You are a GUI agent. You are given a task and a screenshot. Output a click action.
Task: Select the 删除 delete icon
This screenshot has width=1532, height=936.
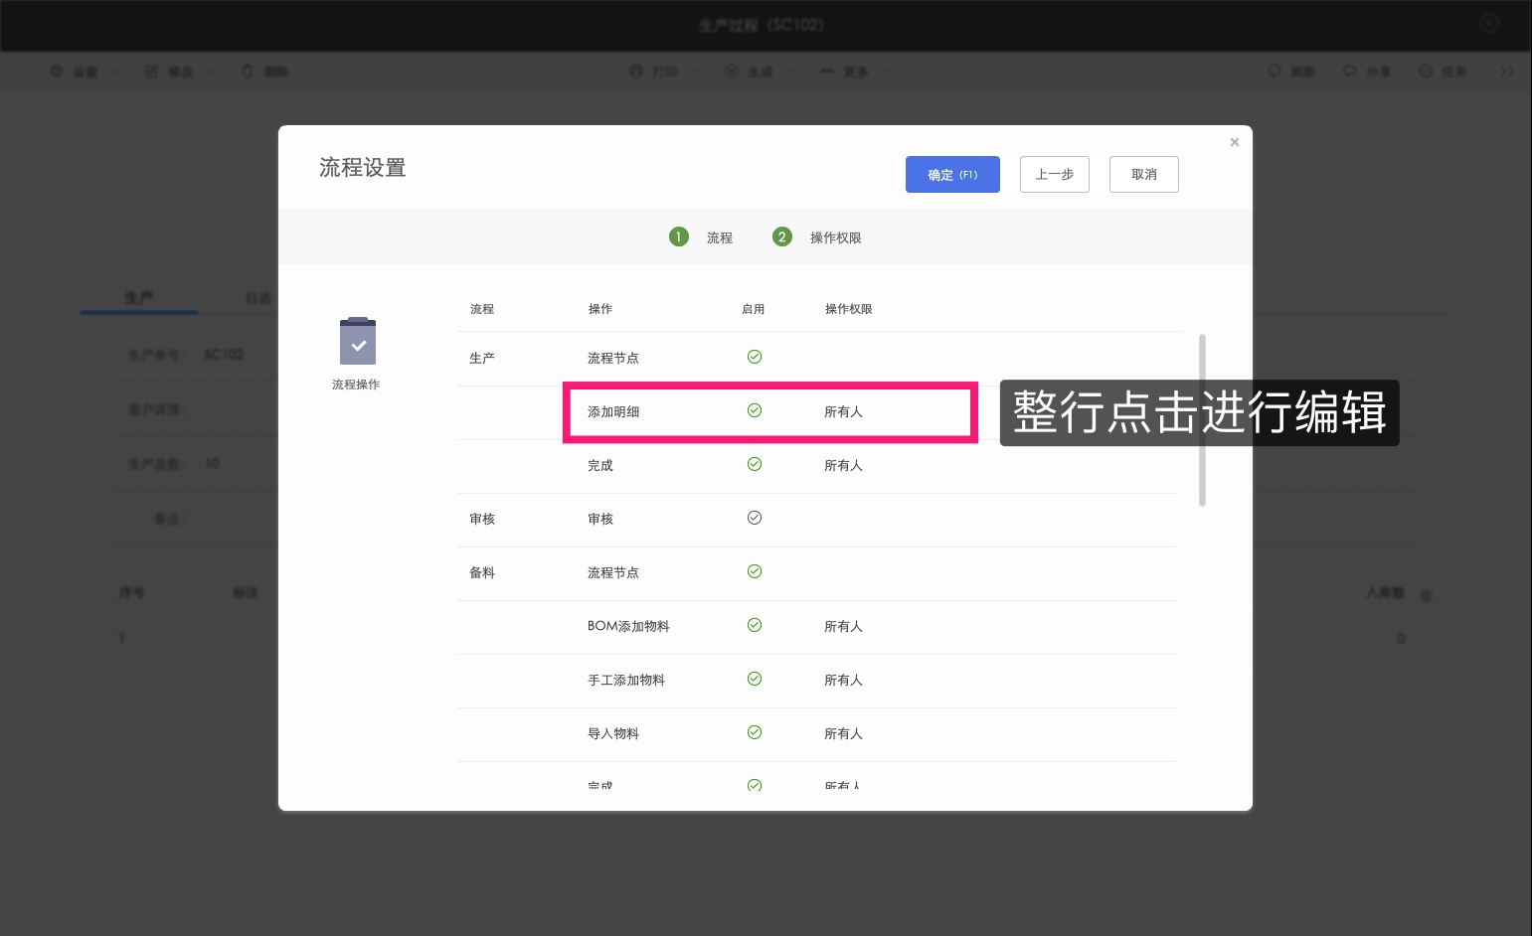[247, 71]
